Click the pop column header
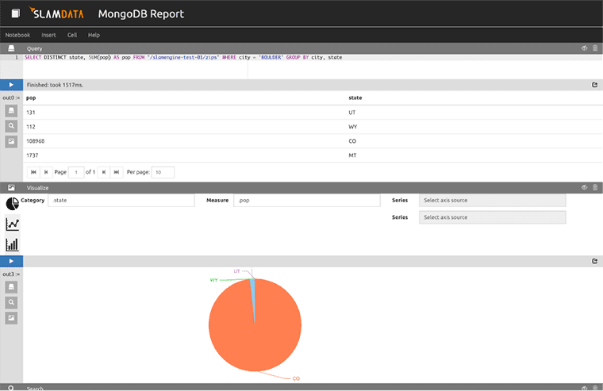This screenshot has width=603, height=391. click(x=31, y=98)
